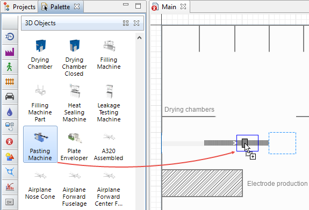Click the dashed blue rectangle on canvas
The image size is (309, 210).
point(282,143)
